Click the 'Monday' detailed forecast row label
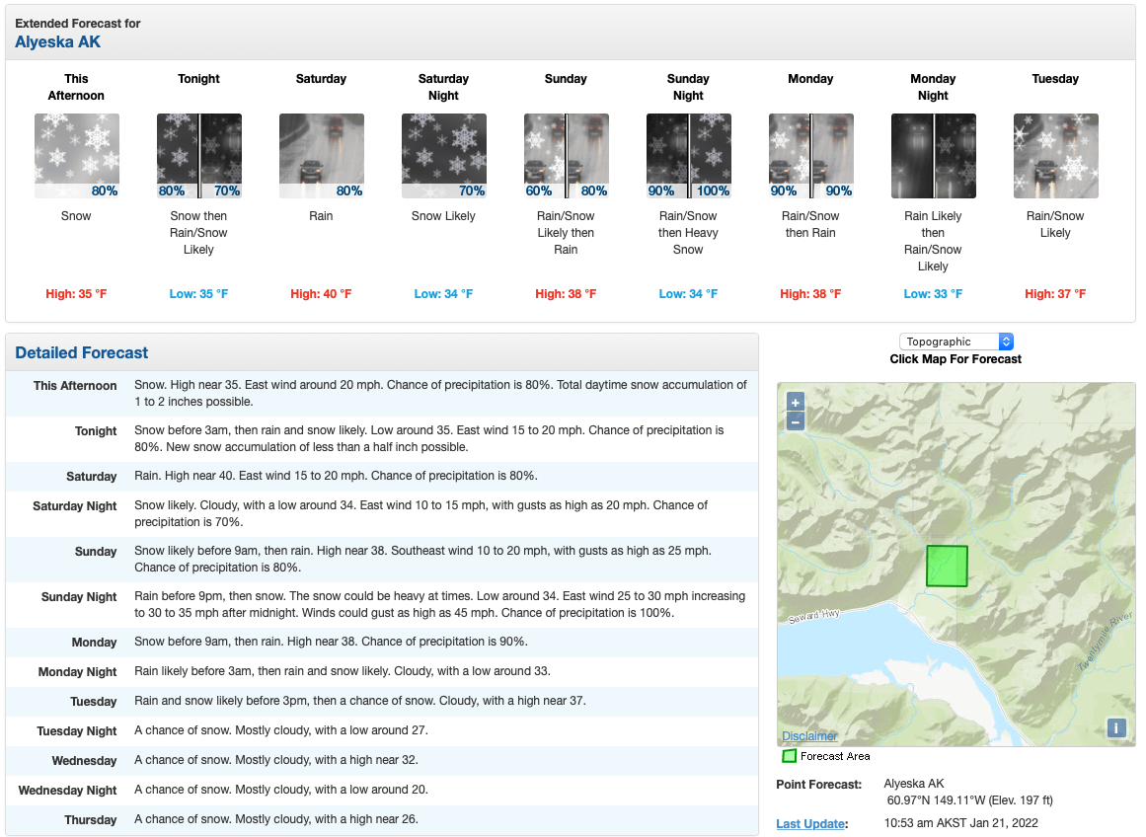 [x=95, y=642]
